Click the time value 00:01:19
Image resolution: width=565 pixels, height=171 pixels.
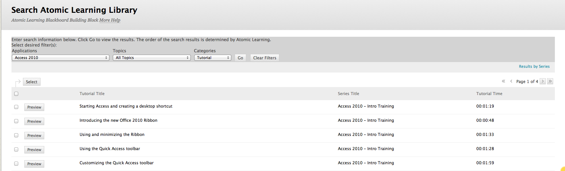tap(485, 106)
